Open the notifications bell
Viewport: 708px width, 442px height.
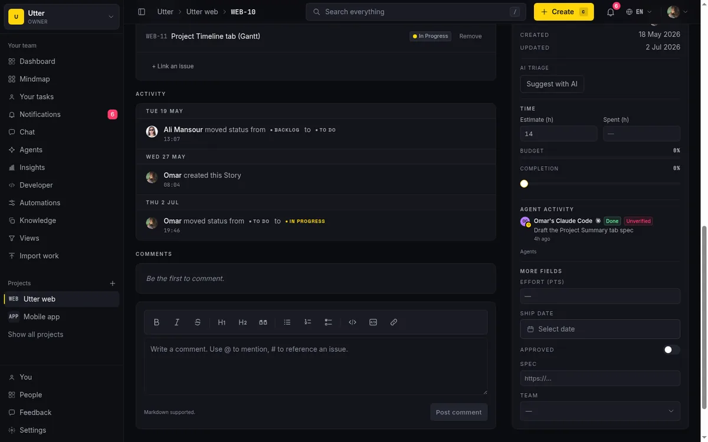tap(611, 12)
